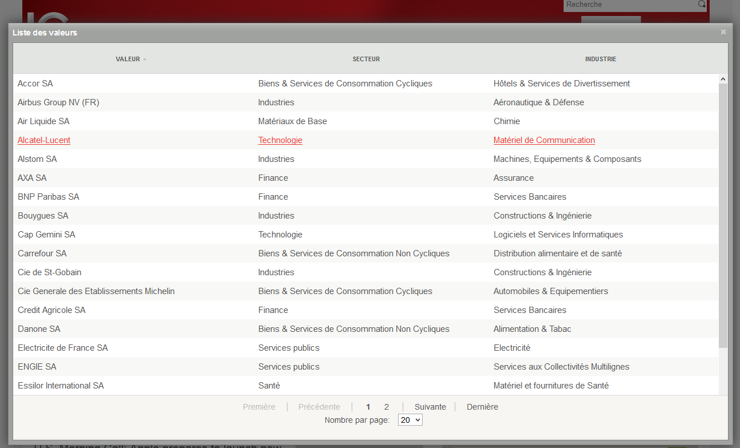
Task: Click the Chimie industry cell
Action: coord(507,121)
